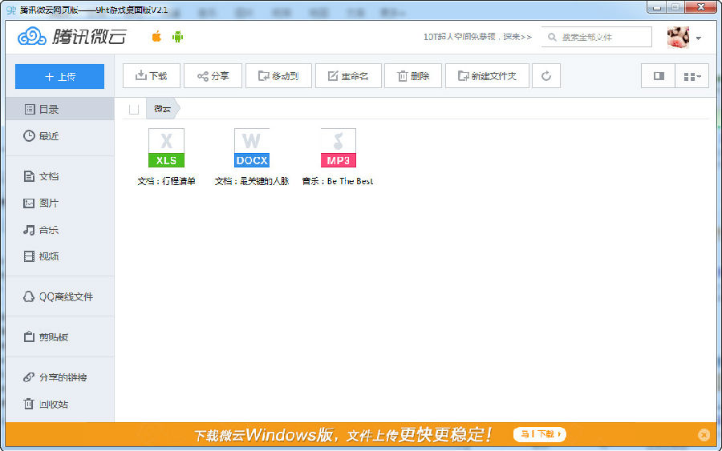Click the user avatar picture
Image resolution: width=722 pixels, height=451 pixels.
coord(678,37)
